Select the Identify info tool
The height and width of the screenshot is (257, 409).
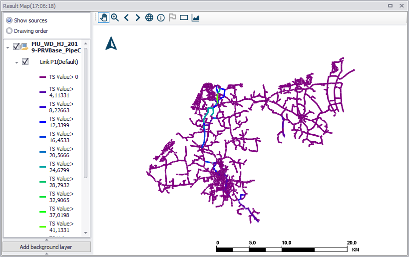161,18
